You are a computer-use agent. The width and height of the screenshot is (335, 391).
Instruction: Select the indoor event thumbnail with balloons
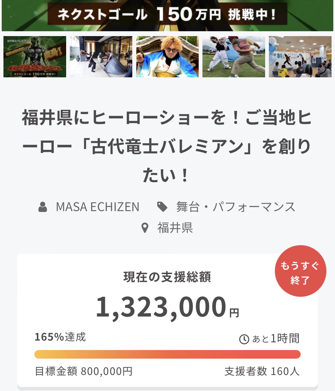click(x=300, y=57)
